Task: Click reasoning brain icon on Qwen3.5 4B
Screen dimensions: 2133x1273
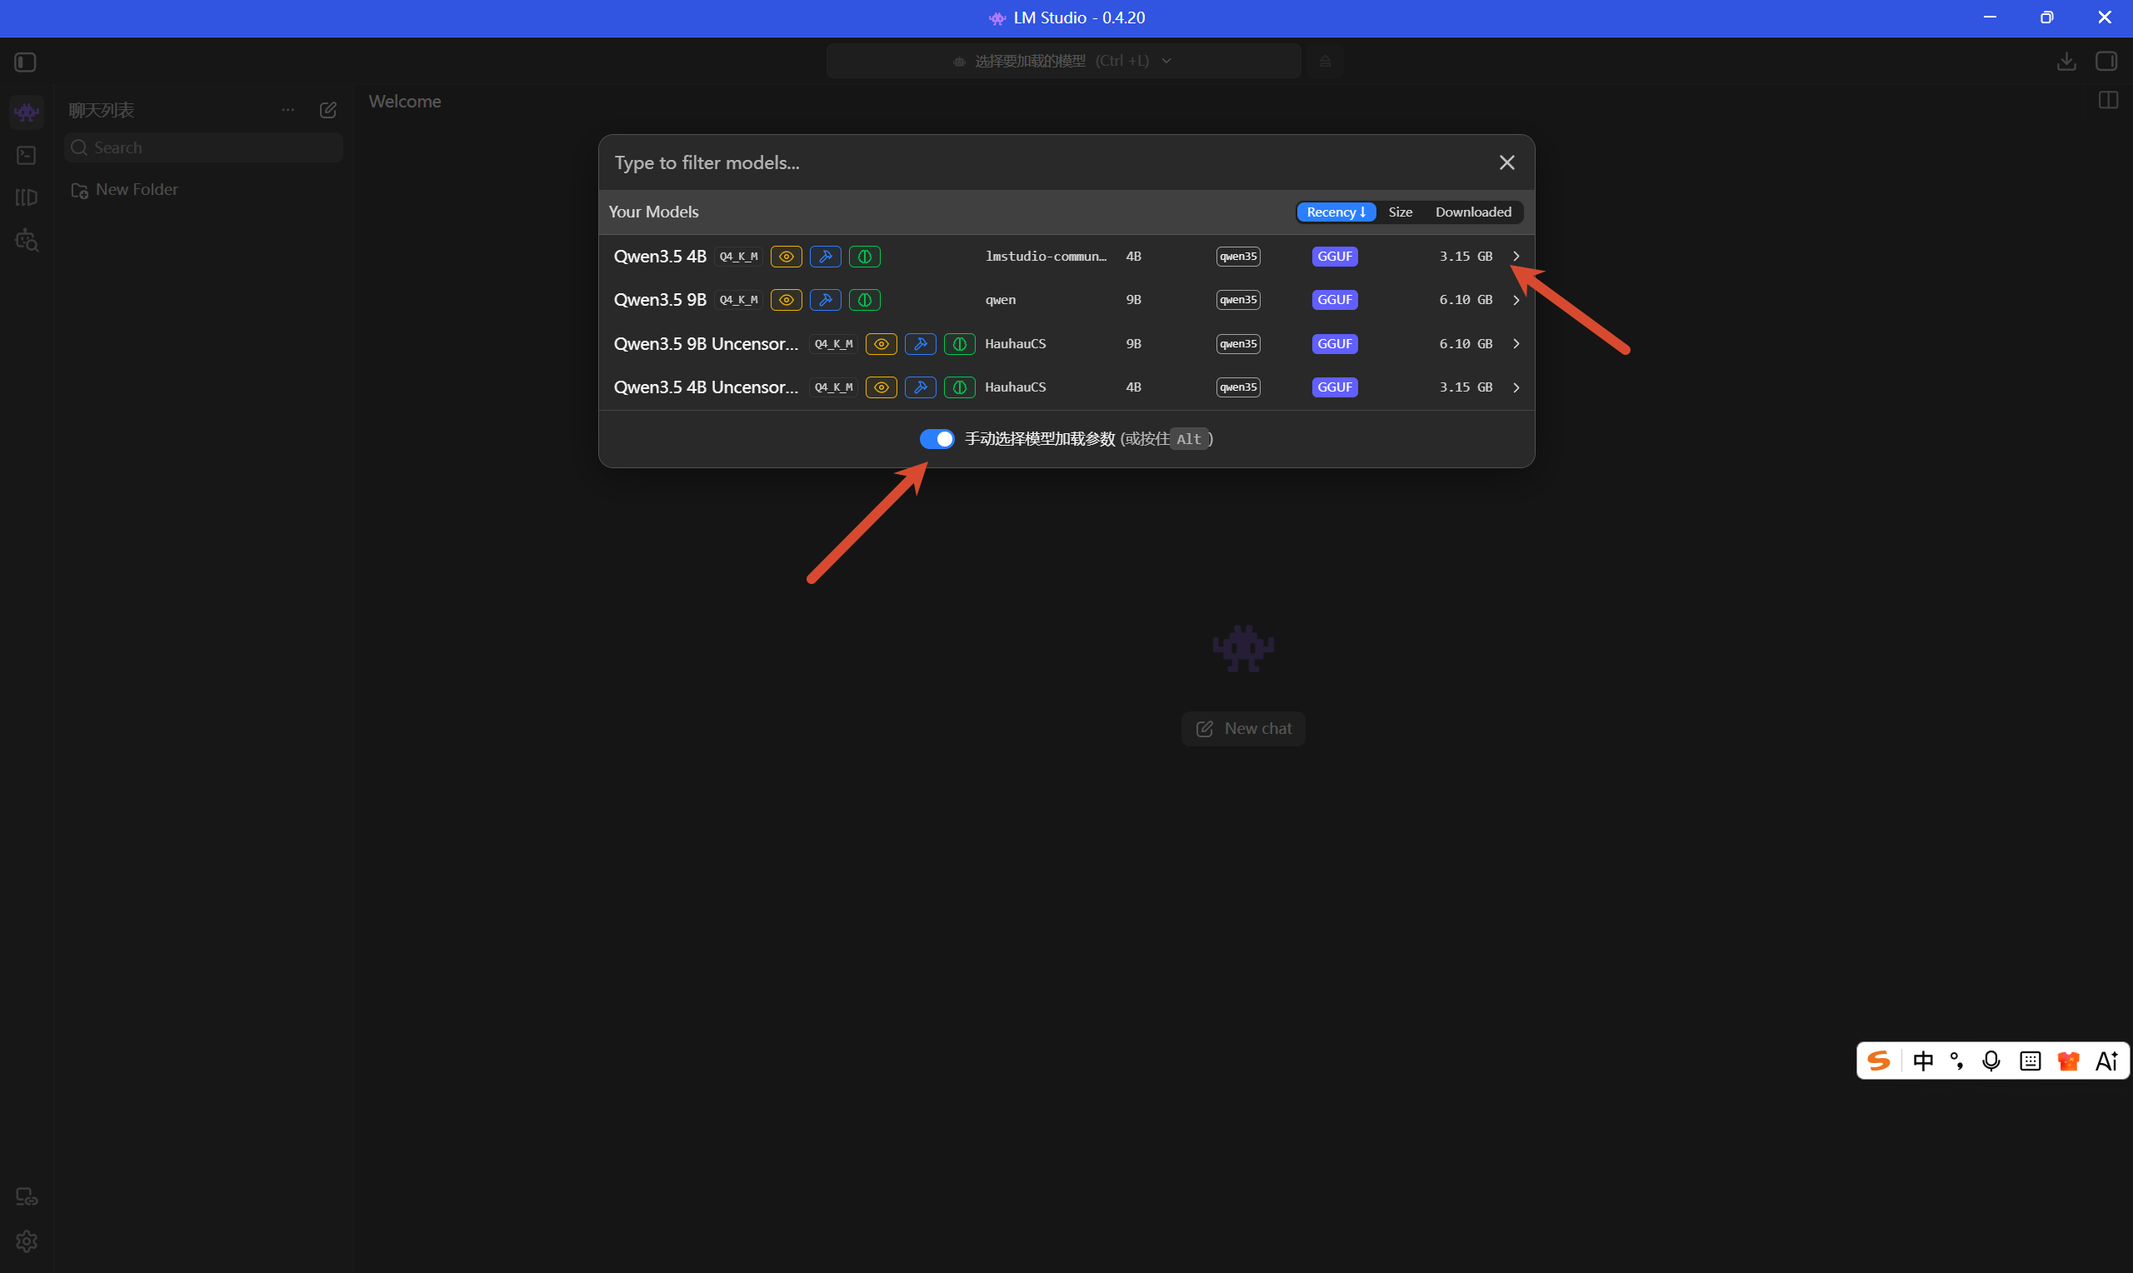Action: coord(865,257)
